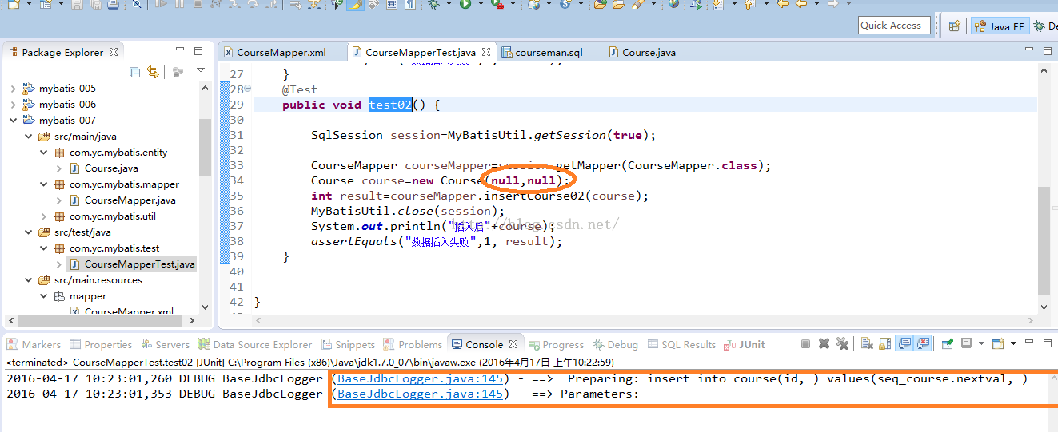Focus the Quick Access search field

[895, 25]
